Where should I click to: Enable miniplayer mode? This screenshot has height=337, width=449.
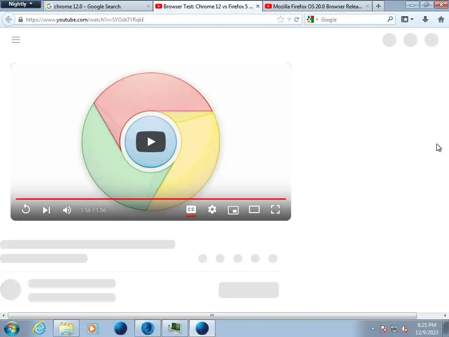click(233, 210)
